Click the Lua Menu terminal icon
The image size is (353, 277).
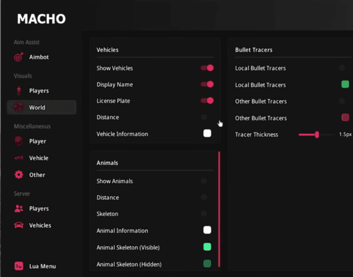pos(19,266)
